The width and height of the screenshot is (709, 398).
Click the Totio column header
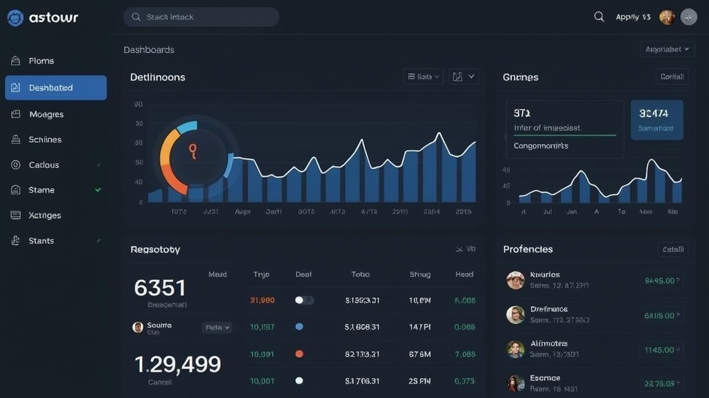click(360, 274)
